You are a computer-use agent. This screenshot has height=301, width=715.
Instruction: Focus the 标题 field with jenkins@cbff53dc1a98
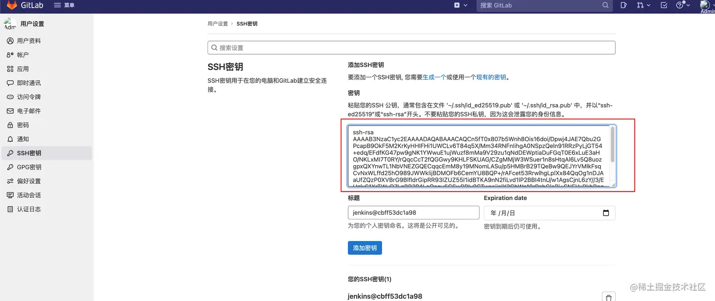click(x=413, y=213)
